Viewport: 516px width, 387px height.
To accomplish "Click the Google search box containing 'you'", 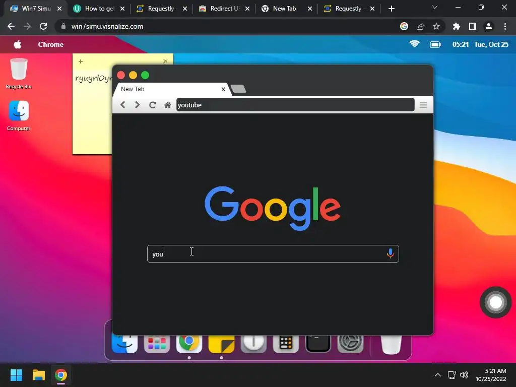I will point(273,254).
